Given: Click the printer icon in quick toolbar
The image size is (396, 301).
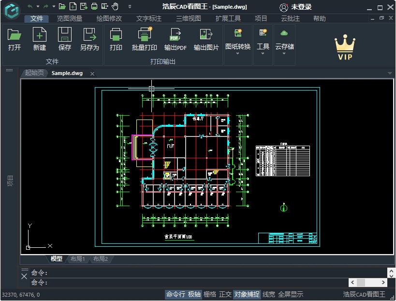Looking at the screenshot, I should point(94,6).
